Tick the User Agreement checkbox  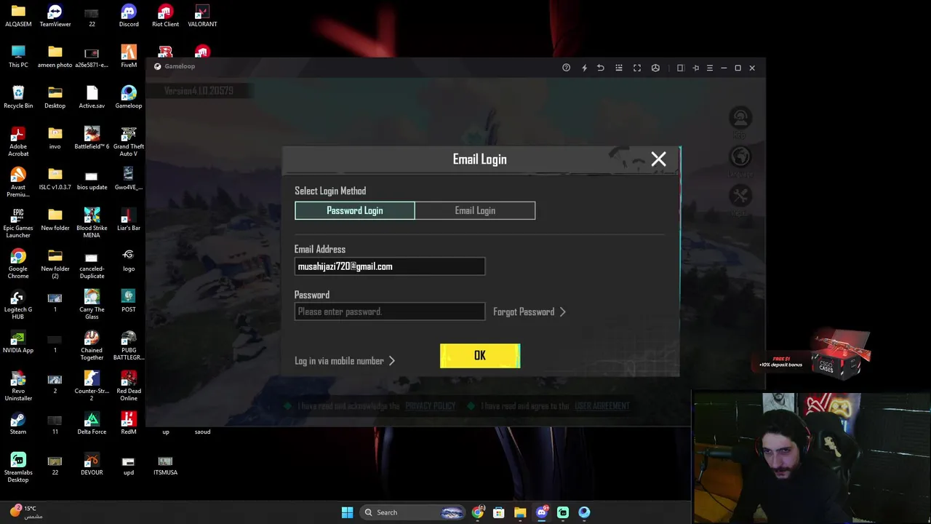click(x=471, y=406)
